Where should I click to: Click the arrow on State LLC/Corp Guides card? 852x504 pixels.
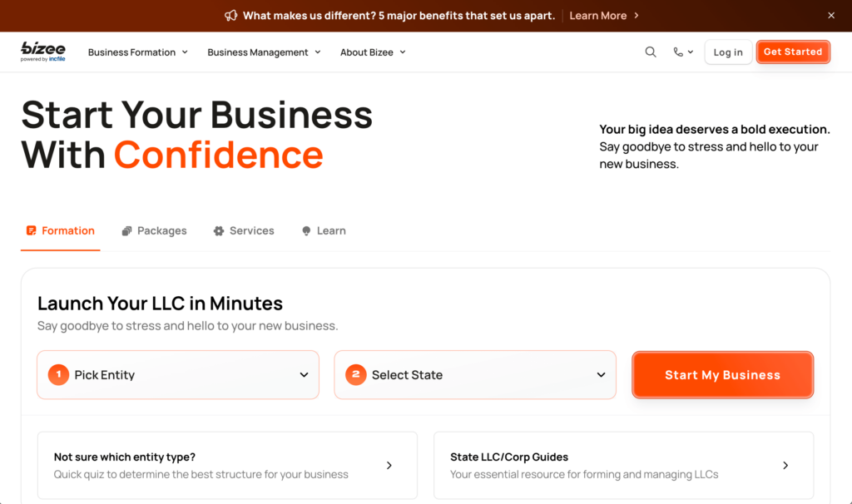(x=785, y=466)
